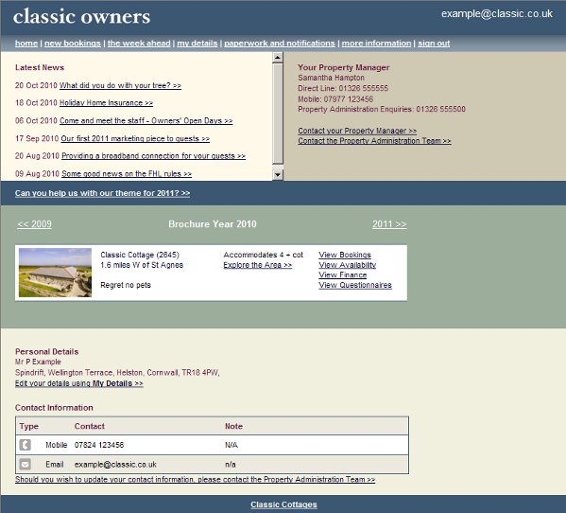Open the week ahead page
Screen dimensions: 566x513
tap(139, 44)
